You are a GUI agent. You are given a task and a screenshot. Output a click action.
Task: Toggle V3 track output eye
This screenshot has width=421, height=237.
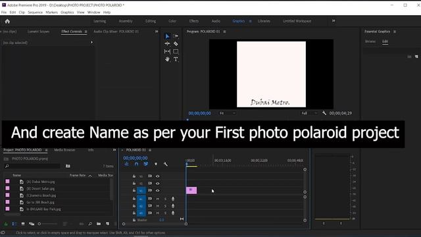[x=158, y=176]
